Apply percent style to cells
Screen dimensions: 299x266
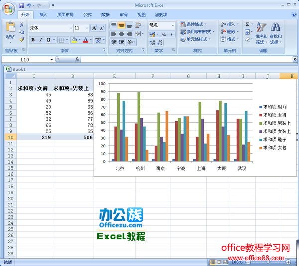(164, 34)
